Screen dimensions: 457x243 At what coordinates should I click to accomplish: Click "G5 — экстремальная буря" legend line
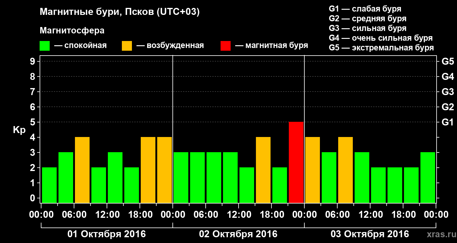click(381, 48)
